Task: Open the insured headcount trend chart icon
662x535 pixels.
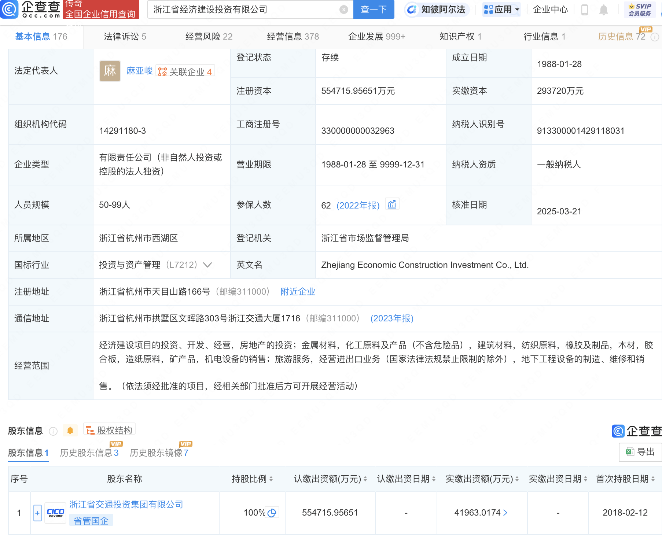Action: click(392, 204)
